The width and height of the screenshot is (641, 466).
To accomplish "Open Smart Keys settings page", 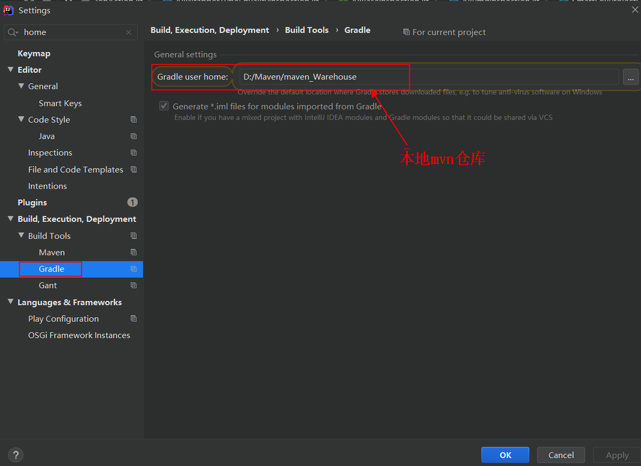I will 60,103.
